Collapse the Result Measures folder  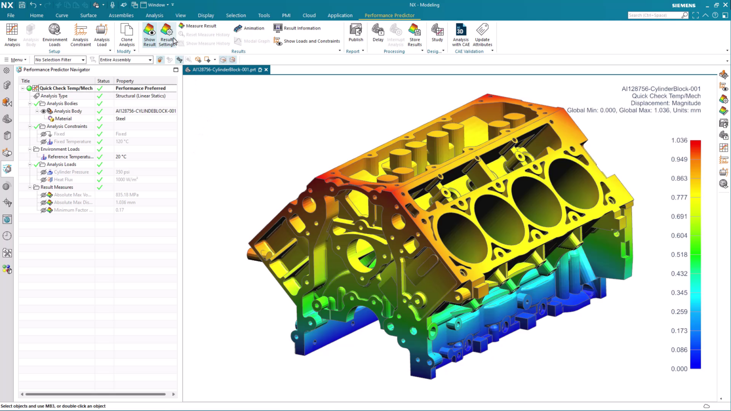[x=30, y=187]
